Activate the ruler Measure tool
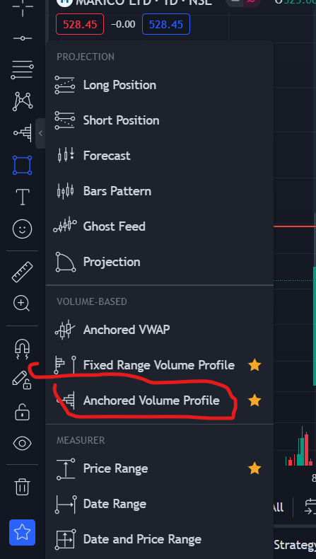 pos(23,272)
